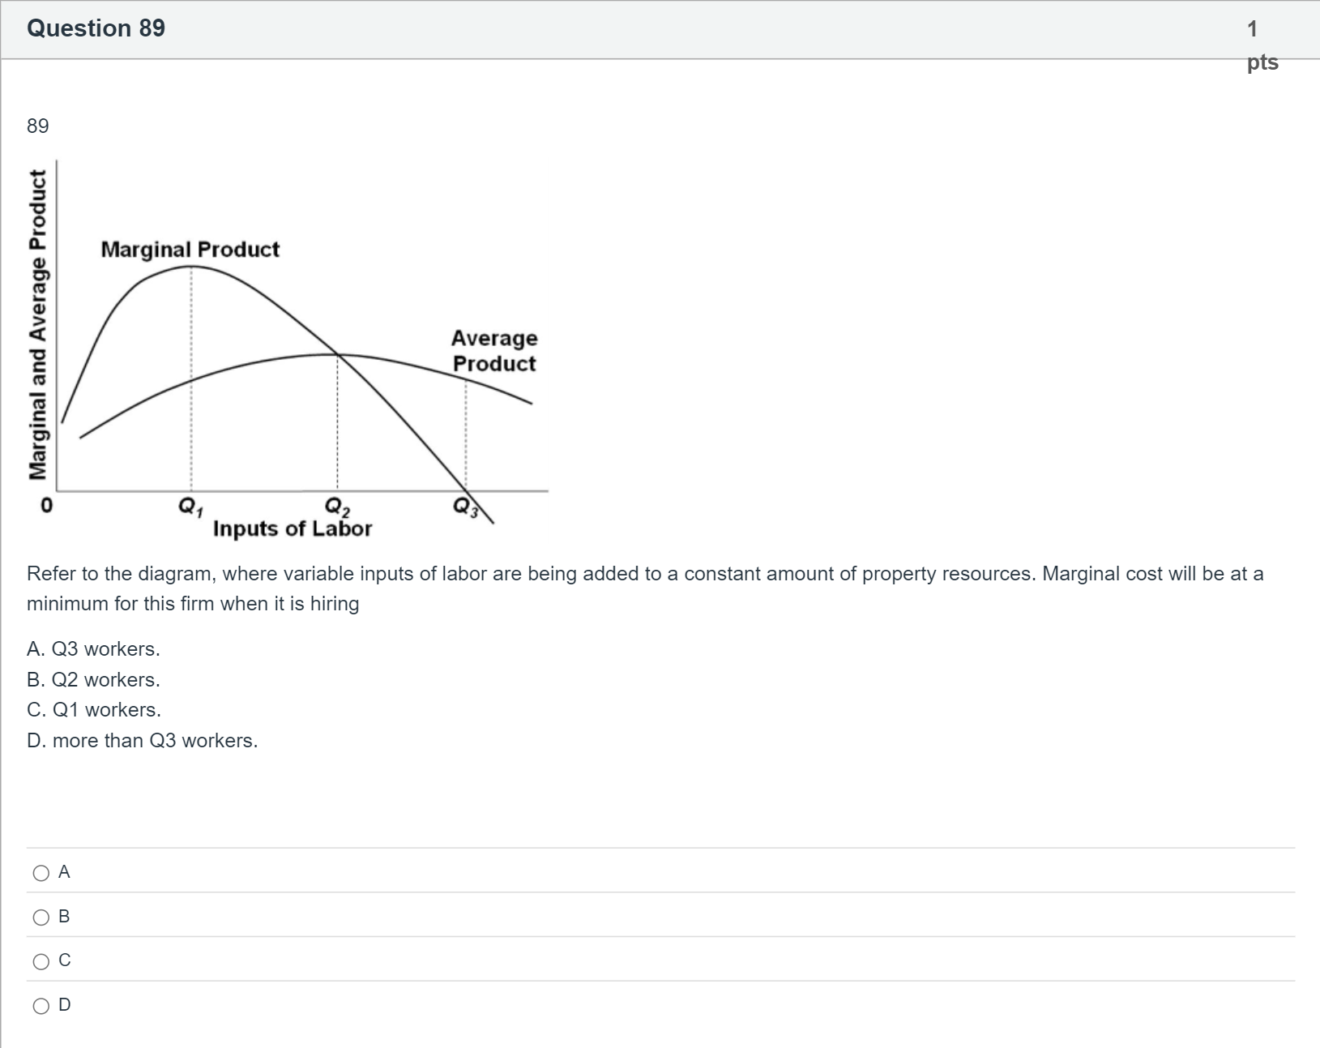Click the question prompt paragraph
This screenshot has width=1320, height=1048.
(645, 588)
